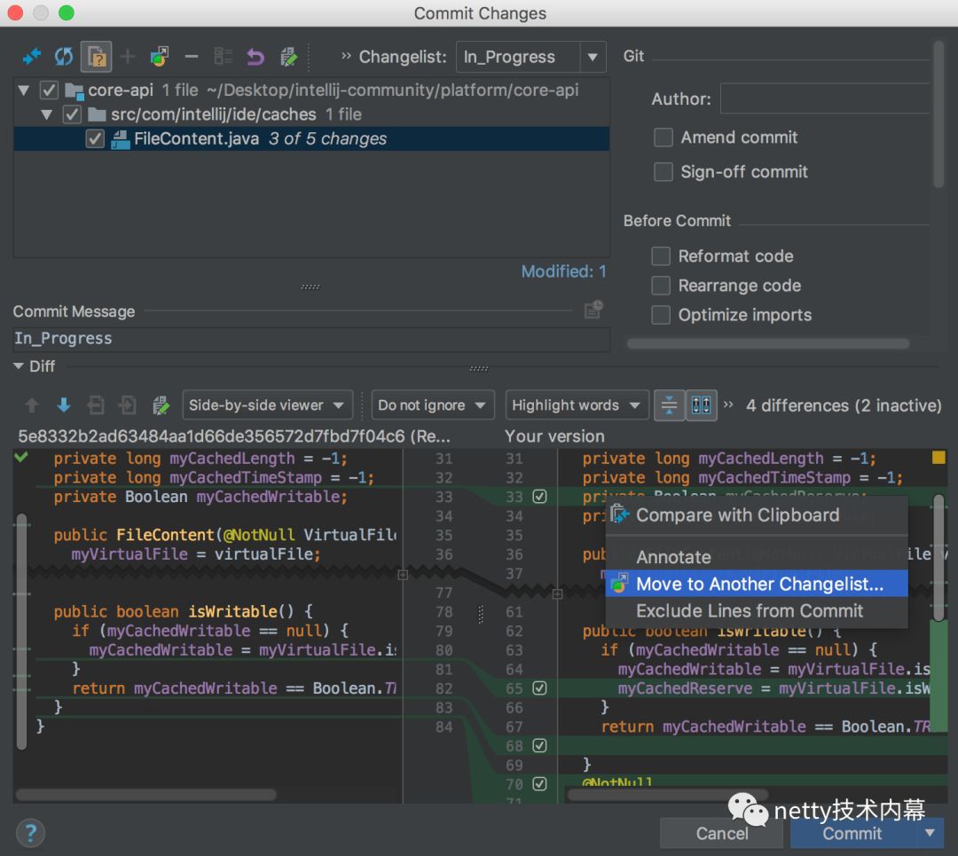Click in the Commit Message text field

point(311,339)
